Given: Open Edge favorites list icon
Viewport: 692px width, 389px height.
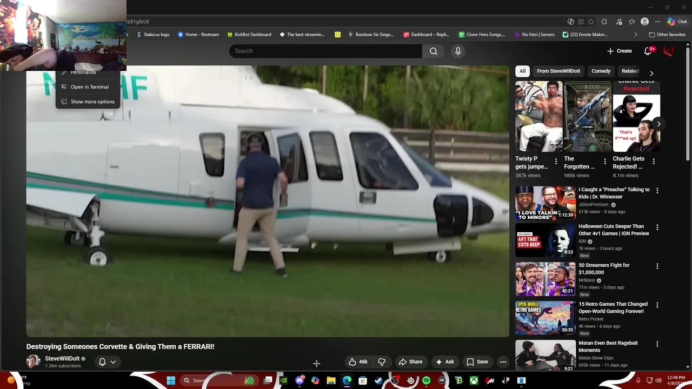Looking at the screenshot, I should [x=631, y=22].
